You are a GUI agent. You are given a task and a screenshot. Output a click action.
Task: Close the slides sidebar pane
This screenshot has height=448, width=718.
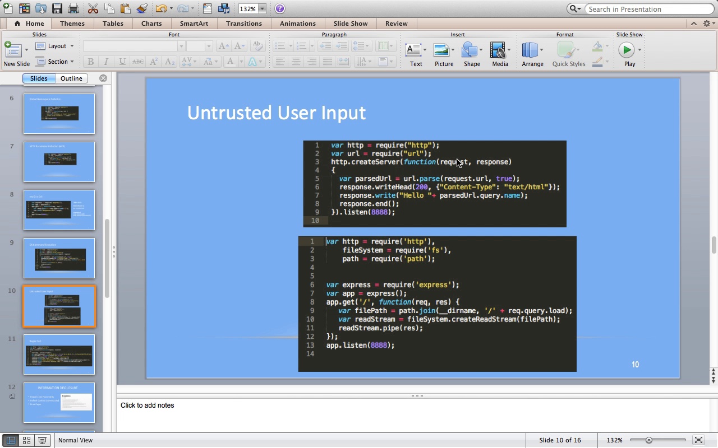coord(103,78)
